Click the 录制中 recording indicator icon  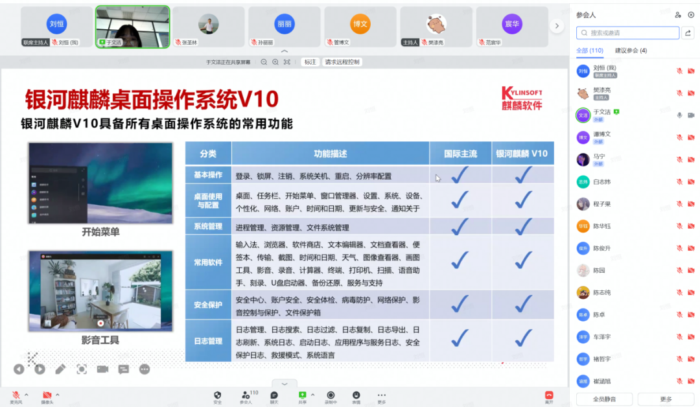pyautogui.click(x=331, y=395)
